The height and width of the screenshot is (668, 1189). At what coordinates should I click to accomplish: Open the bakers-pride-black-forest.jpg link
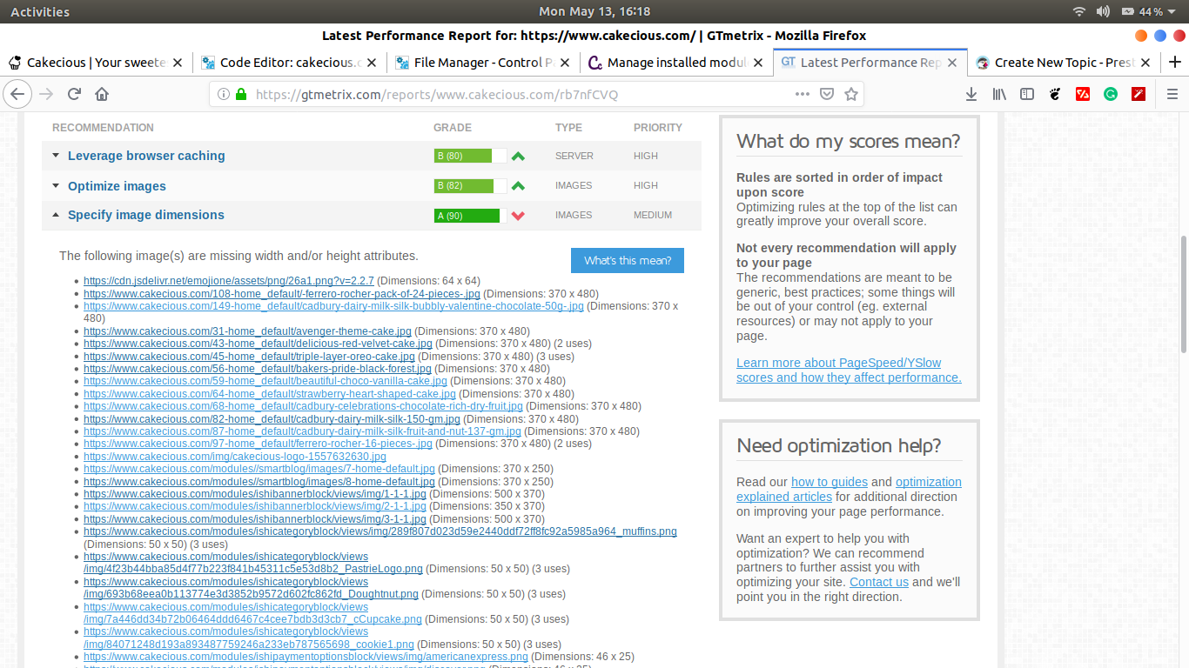[258, 369]
